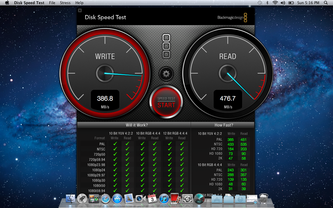
Task: Click the 47 value in 2K row
Action: pyautogui.click(x=231, y=158)
